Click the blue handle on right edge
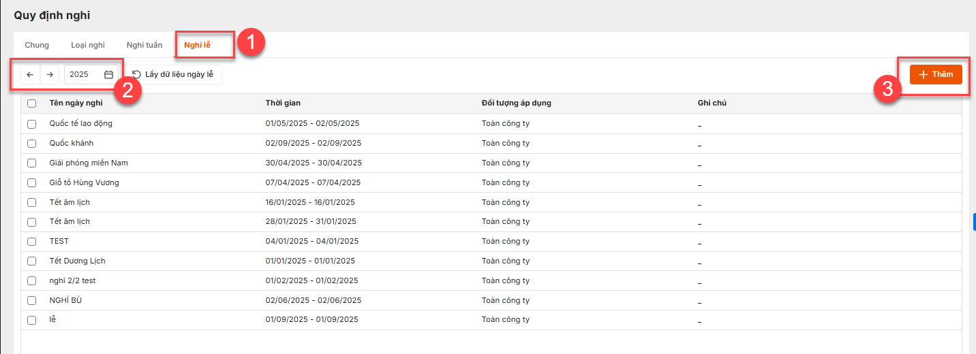The image size is (976, 354). 974,222
